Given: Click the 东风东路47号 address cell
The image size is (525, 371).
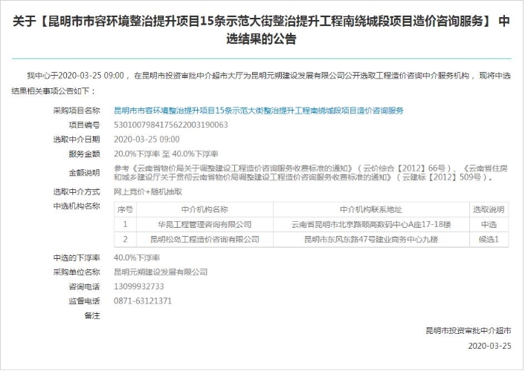Looking at the screenshot, I should [x=371, y=239].
